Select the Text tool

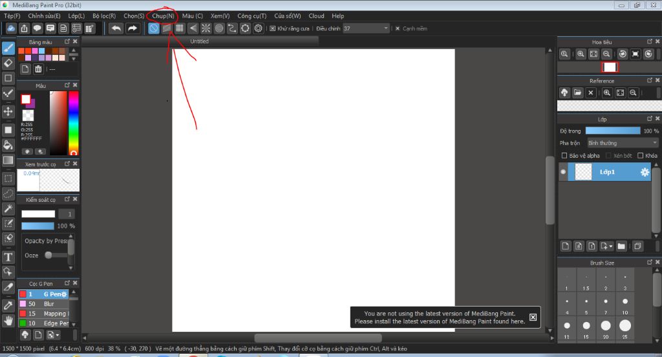[x=8, y=257]
